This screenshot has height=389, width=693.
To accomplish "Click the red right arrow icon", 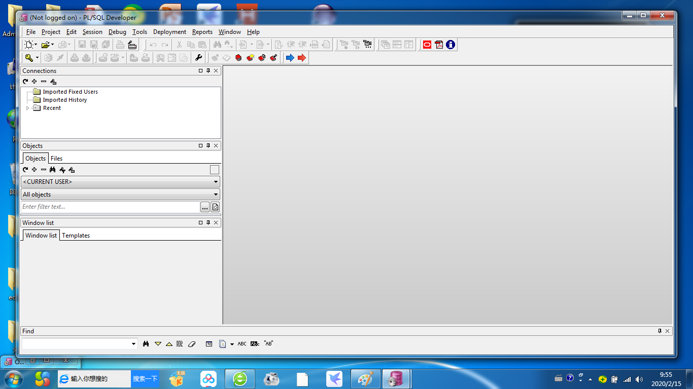I will click(302, 58).
